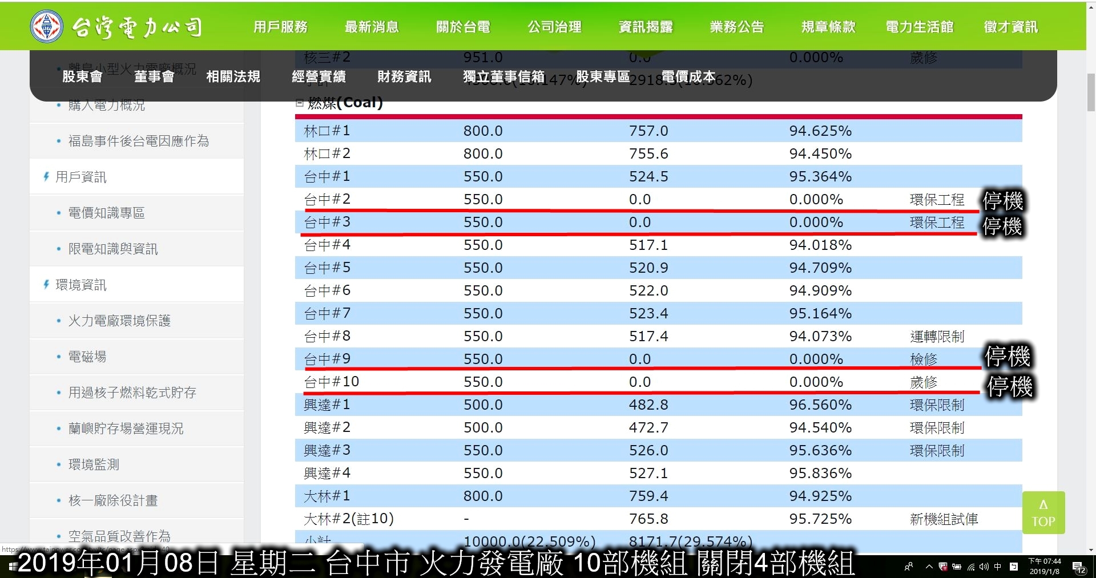Click the volume speaker tray icon

(x=984, y=567)
